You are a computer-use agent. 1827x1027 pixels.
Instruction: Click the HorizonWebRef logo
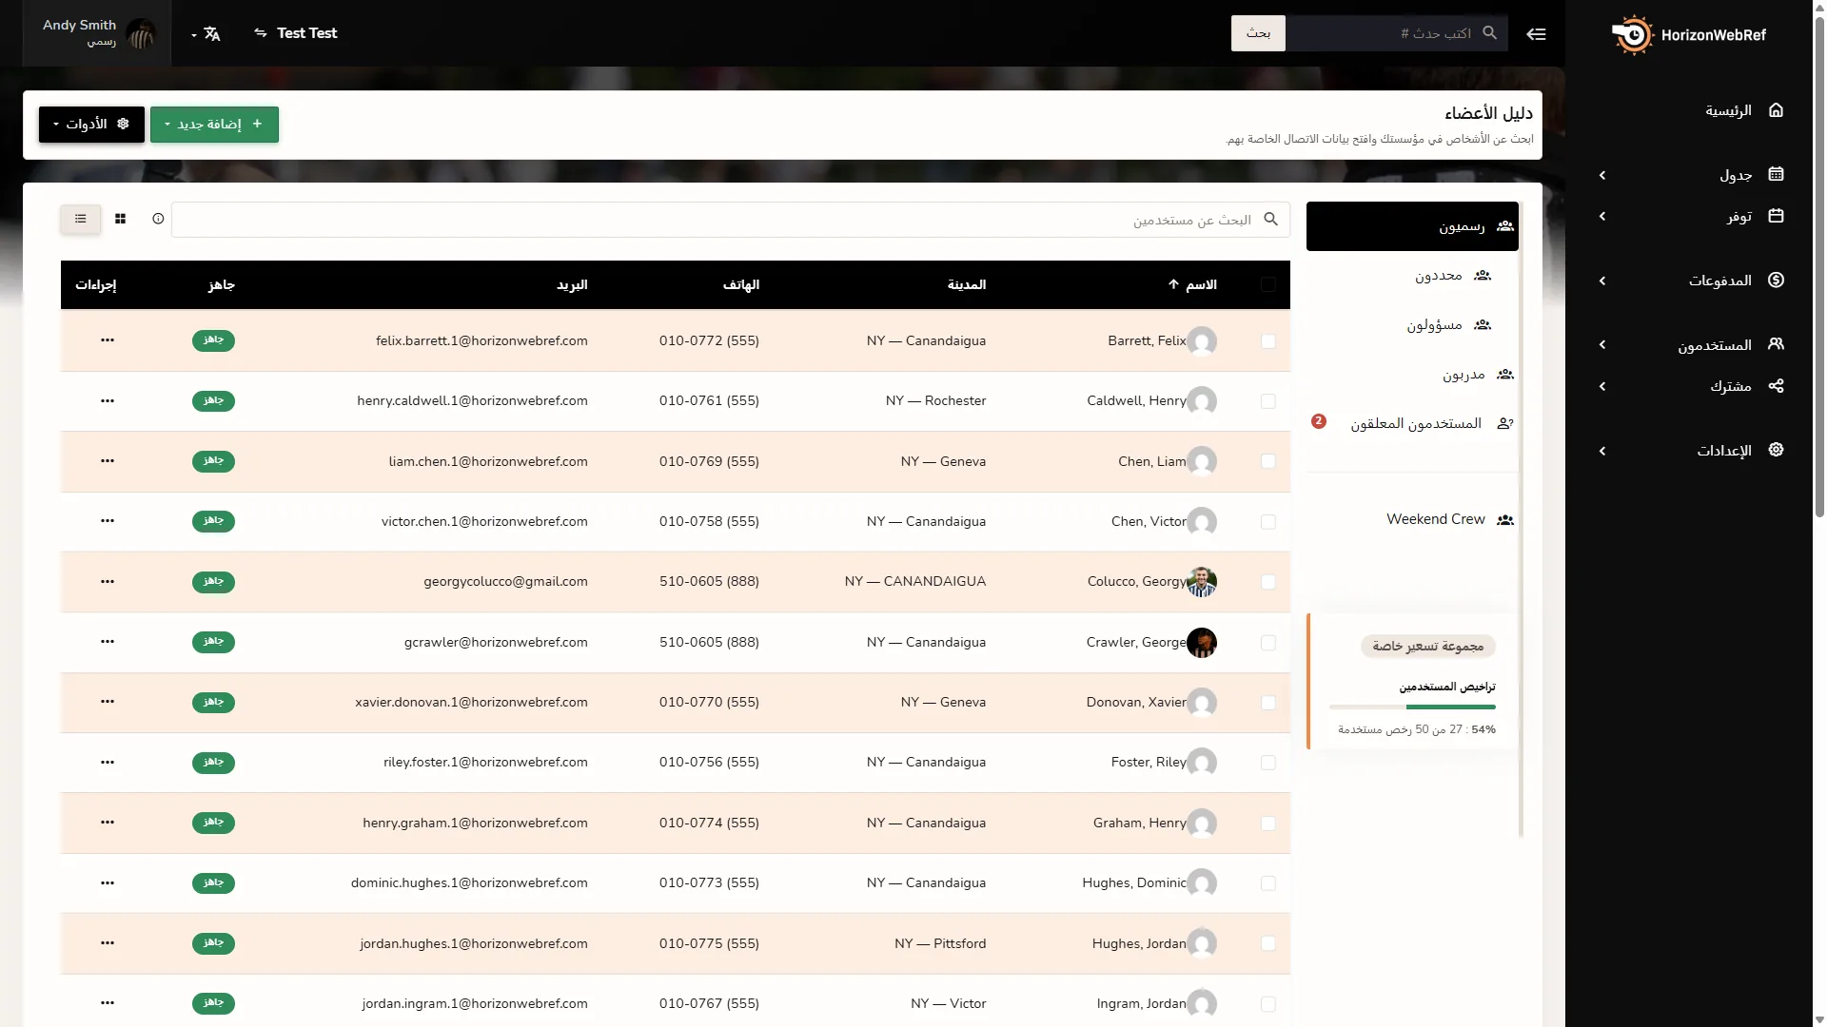(x=1689, y=34)
